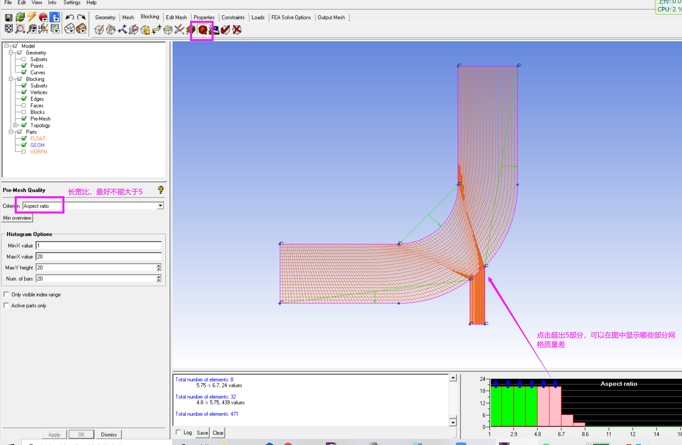Click the Undo arrow icon

click(x=69, y=17)
